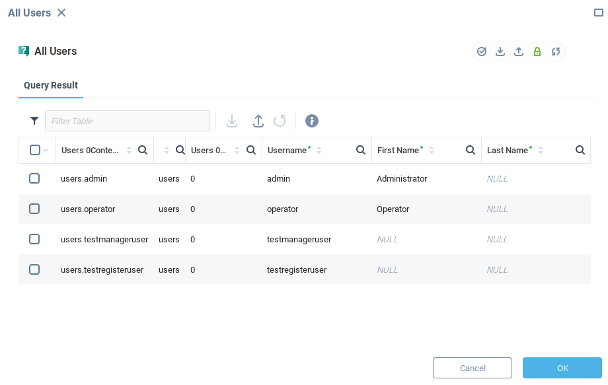This screenshot has height=385, width=608.
Task: Tick the checkbox for users.operator
Action: pyautogui.click(x=34, y=209)
